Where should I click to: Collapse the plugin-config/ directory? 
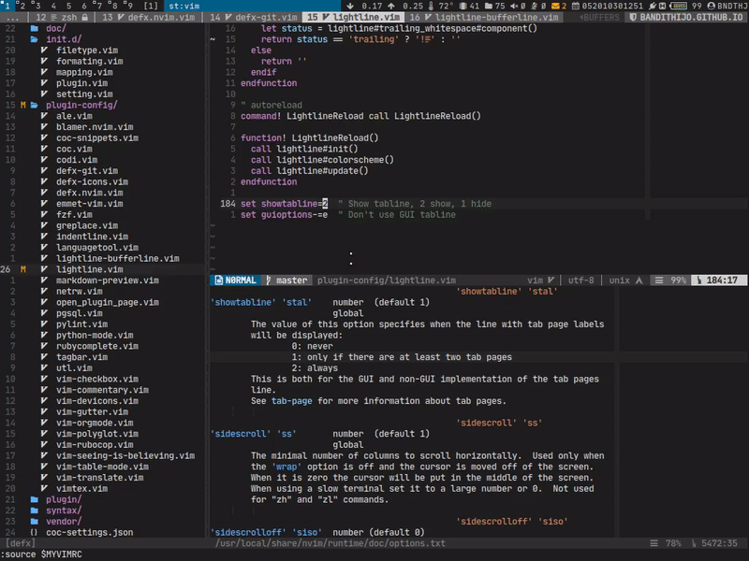(79, 105)
